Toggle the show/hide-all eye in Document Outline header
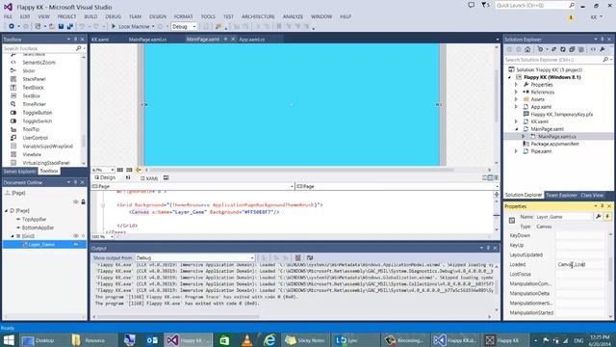The height and width of the screenshot is (347, 616). click(76, 201)
